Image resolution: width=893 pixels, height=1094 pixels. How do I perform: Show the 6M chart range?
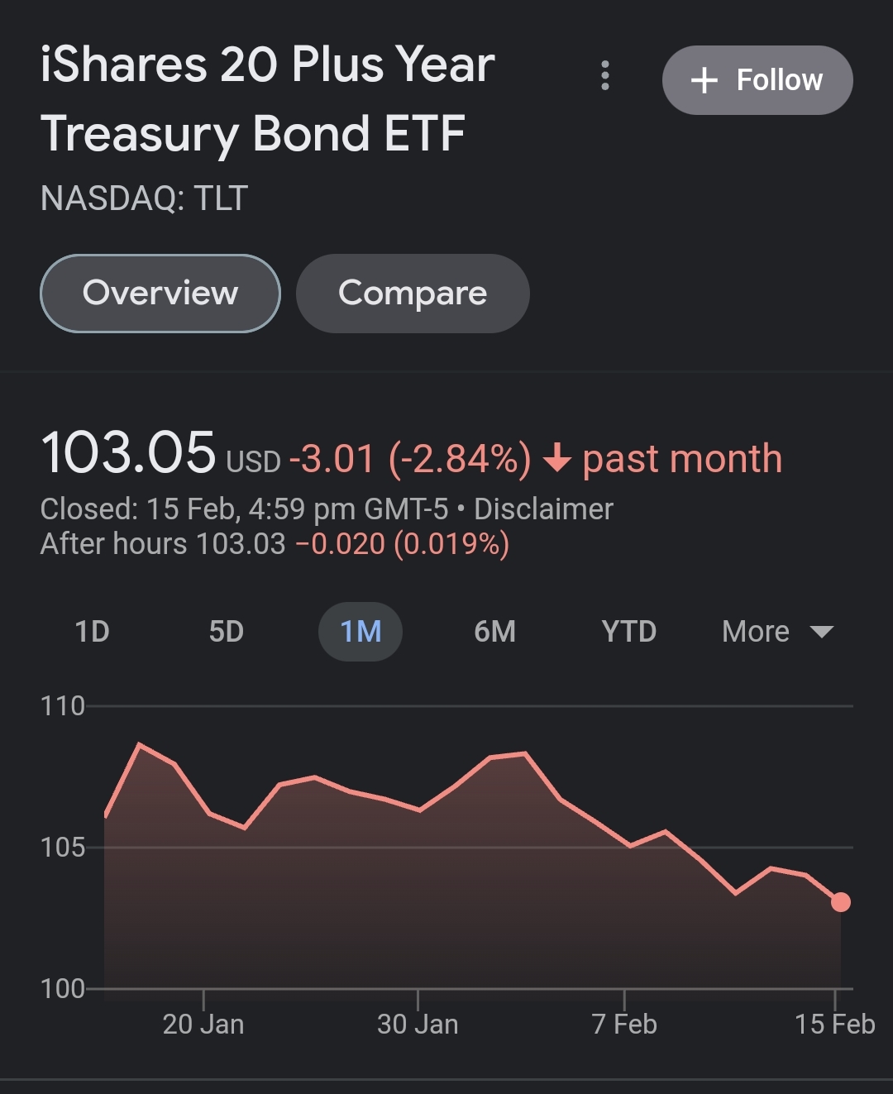coord(494,632)
